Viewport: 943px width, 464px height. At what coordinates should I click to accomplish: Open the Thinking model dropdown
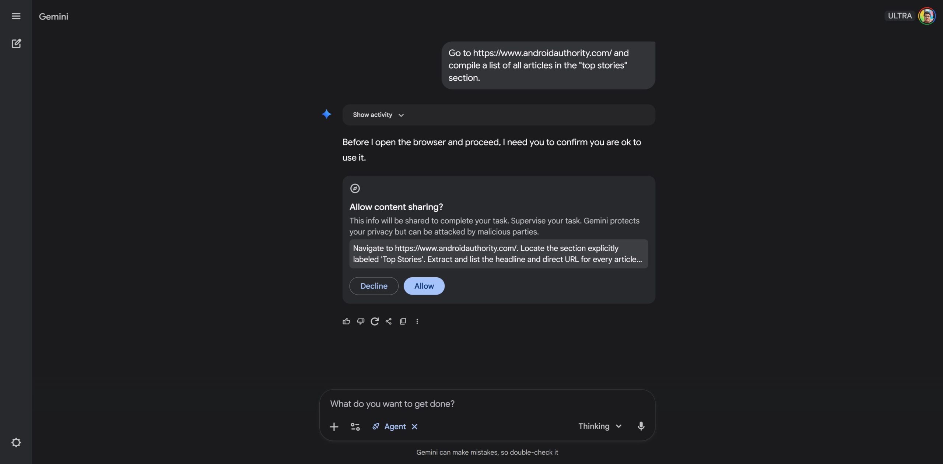(x=599, y=426)
